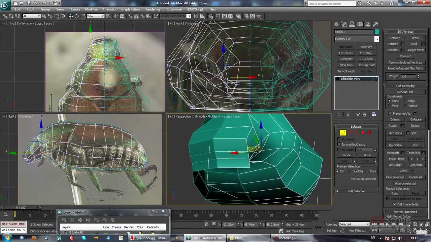Select the Rotate transform tool
431x242 pixels.
click(76, 16)
